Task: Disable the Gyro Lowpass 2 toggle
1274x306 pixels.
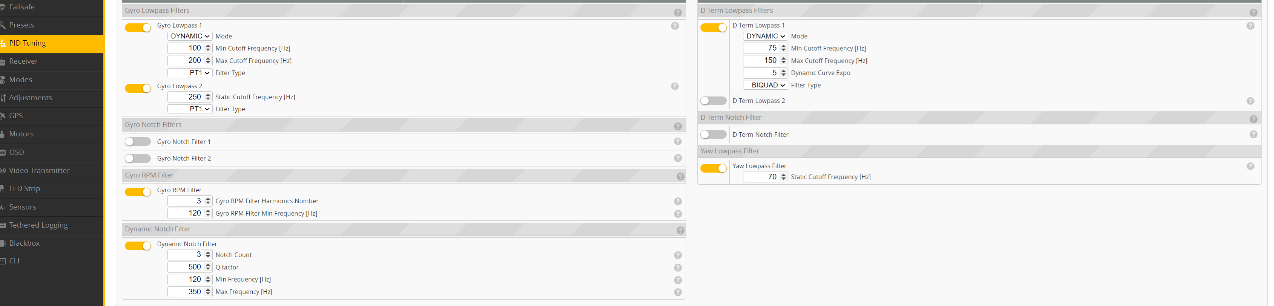Action: tap(138, 89)
